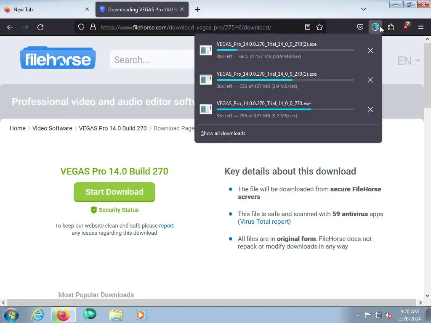This screenshot has width=431, height=323.
Task: Click the Start Download button
Action: pyautogui.click(x=114, y=192)
